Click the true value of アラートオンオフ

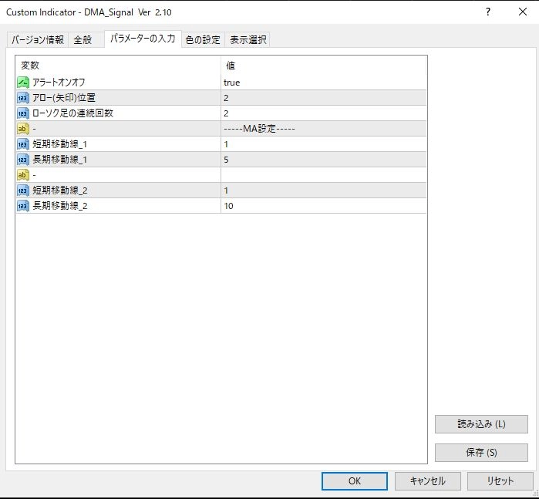pos(231,83)
